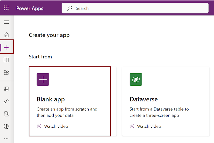This screenshot has height=143, width=214.
Task: Focus the Search input field
Action: point(135,8)
